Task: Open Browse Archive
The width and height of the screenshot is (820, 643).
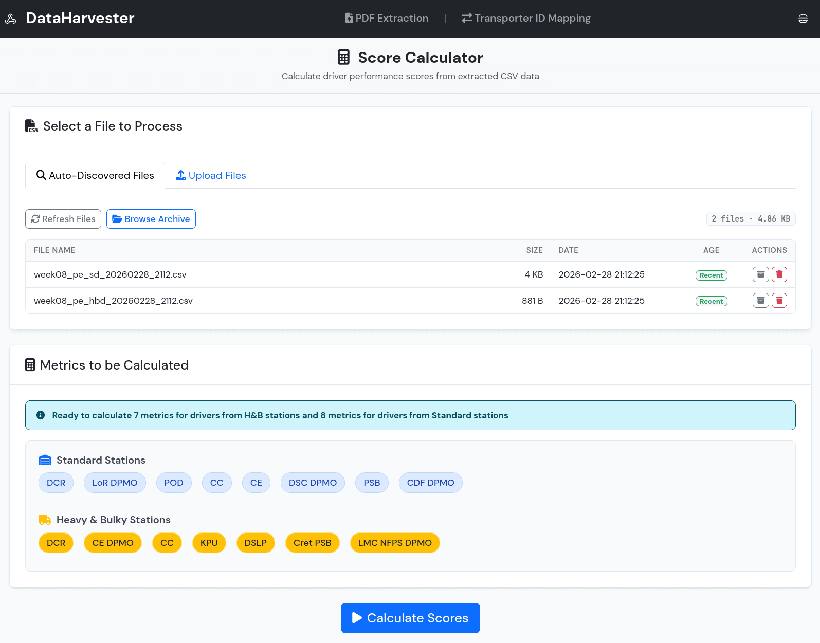Action: [x=151, y=219]
